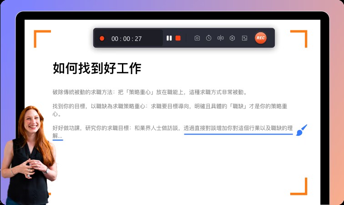
Task: Select the blue paintbrush annotation tool
Action: click(x=302, y=130)
